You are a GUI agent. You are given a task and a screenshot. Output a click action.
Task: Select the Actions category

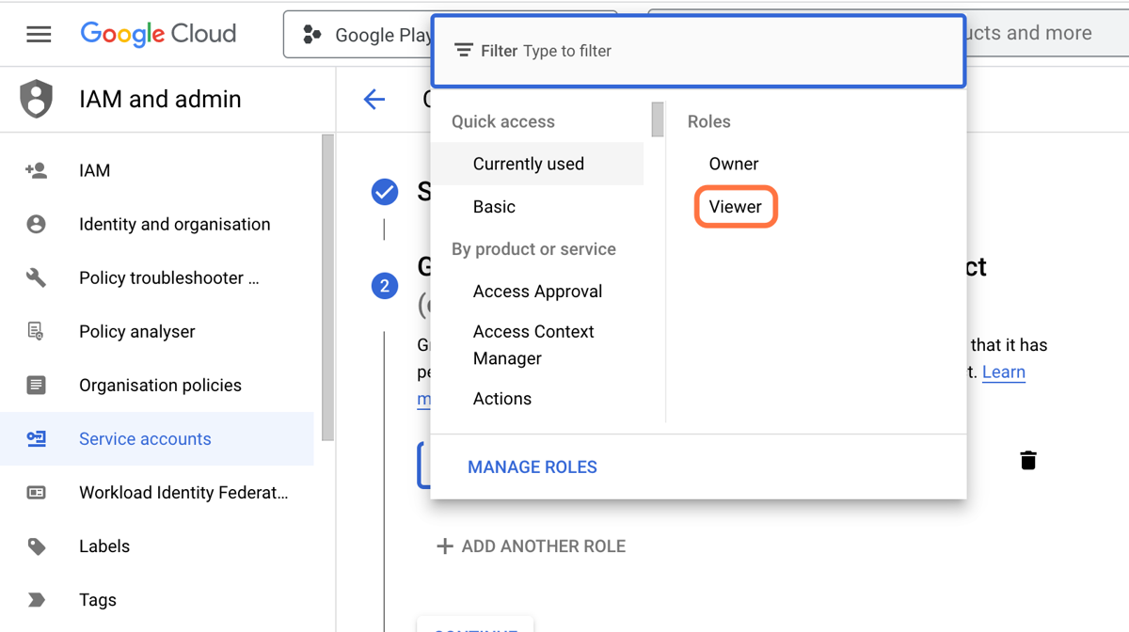coord(537,399)
